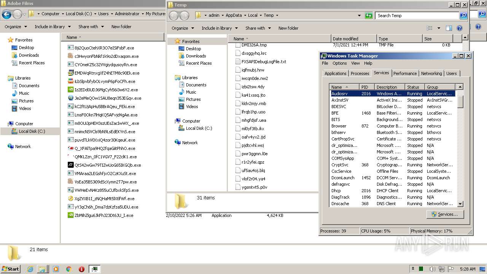Viewport: 487px width, 274px height.
Task: Sort services by Status column header
Action: (414, 87)
